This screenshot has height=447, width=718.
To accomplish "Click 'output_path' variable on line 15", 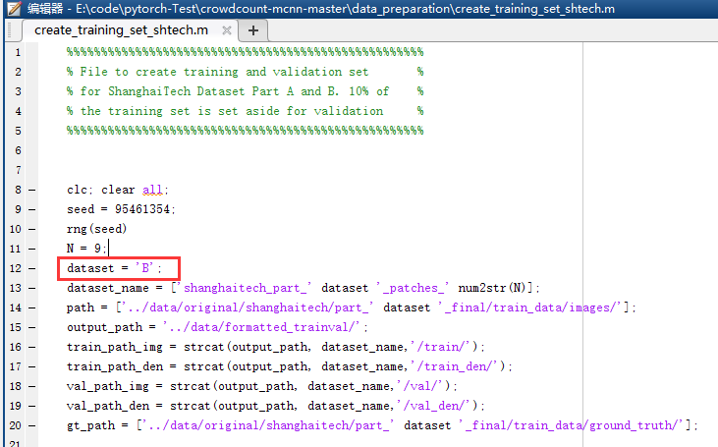I will coord(104,327).
